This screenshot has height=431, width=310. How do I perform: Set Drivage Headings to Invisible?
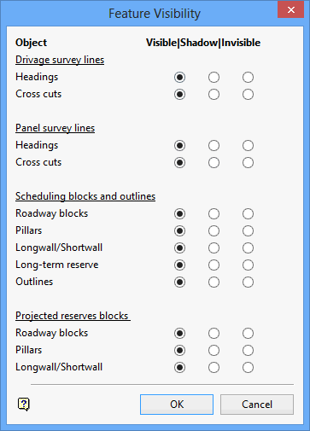(248, 77)
